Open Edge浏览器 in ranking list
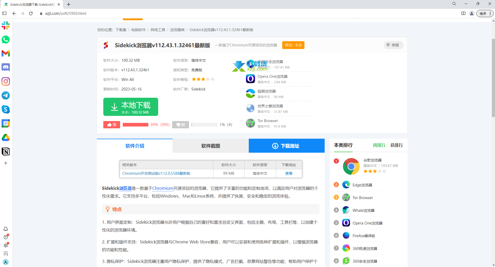Screen dimensions: 495x267 [x=362, y=185]
